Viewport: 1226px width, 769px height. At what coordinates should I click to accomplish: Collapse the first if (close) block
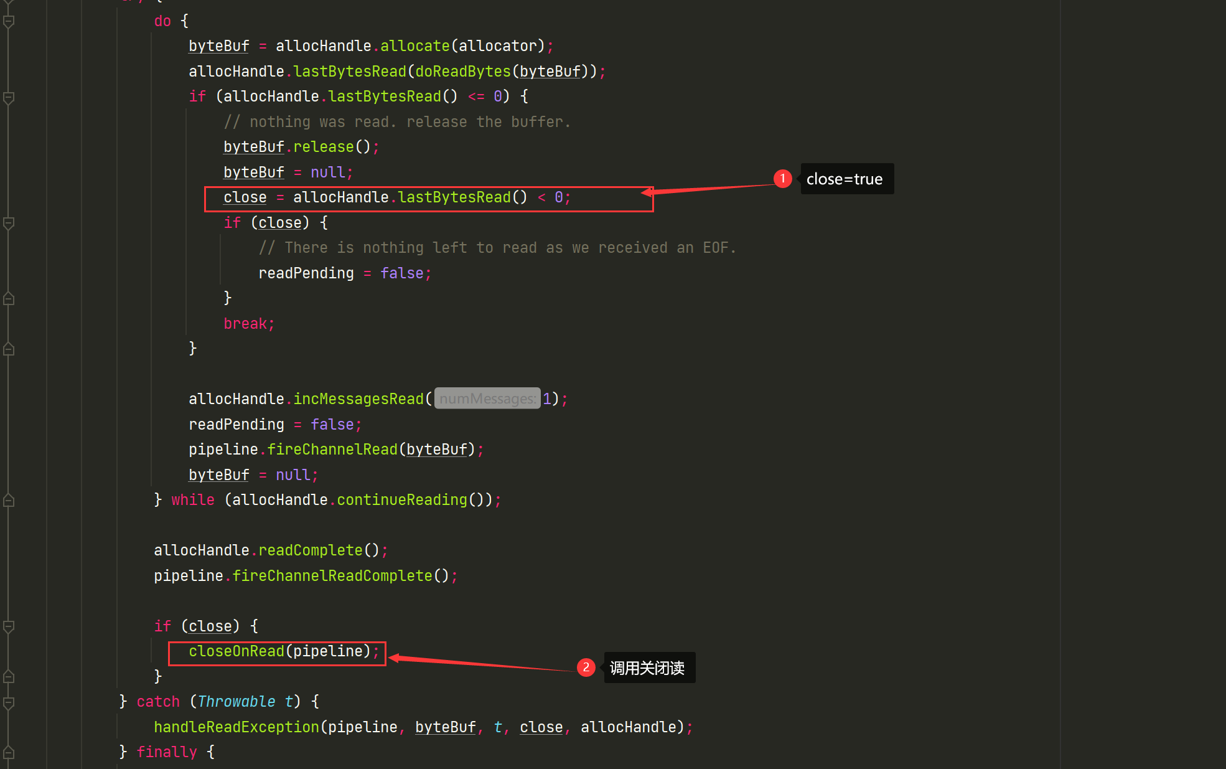pos(9,223)
